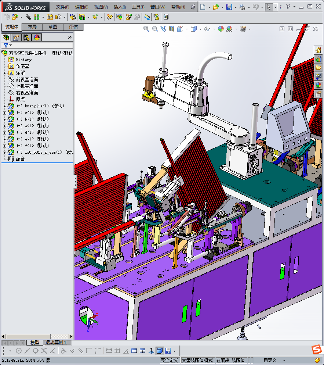Click the Help question mark button
324x365 pixels.
click(x=288, y=7)
